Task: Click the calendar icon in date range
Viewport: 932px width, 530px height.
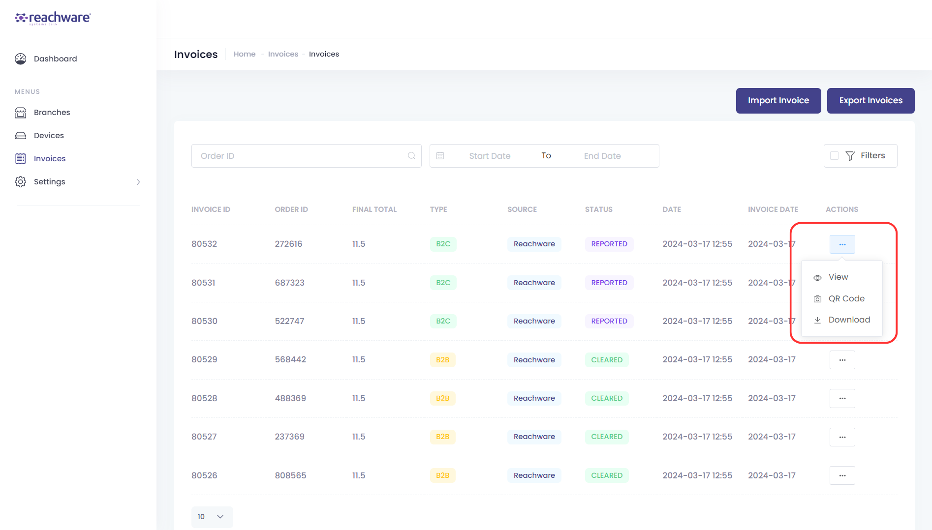Action: (x=440, y=156)
